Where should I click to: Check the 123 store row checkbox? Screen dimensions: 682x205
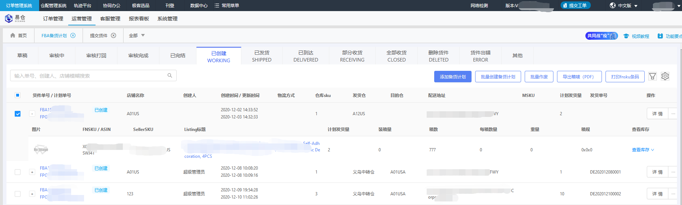pos(18,194)
